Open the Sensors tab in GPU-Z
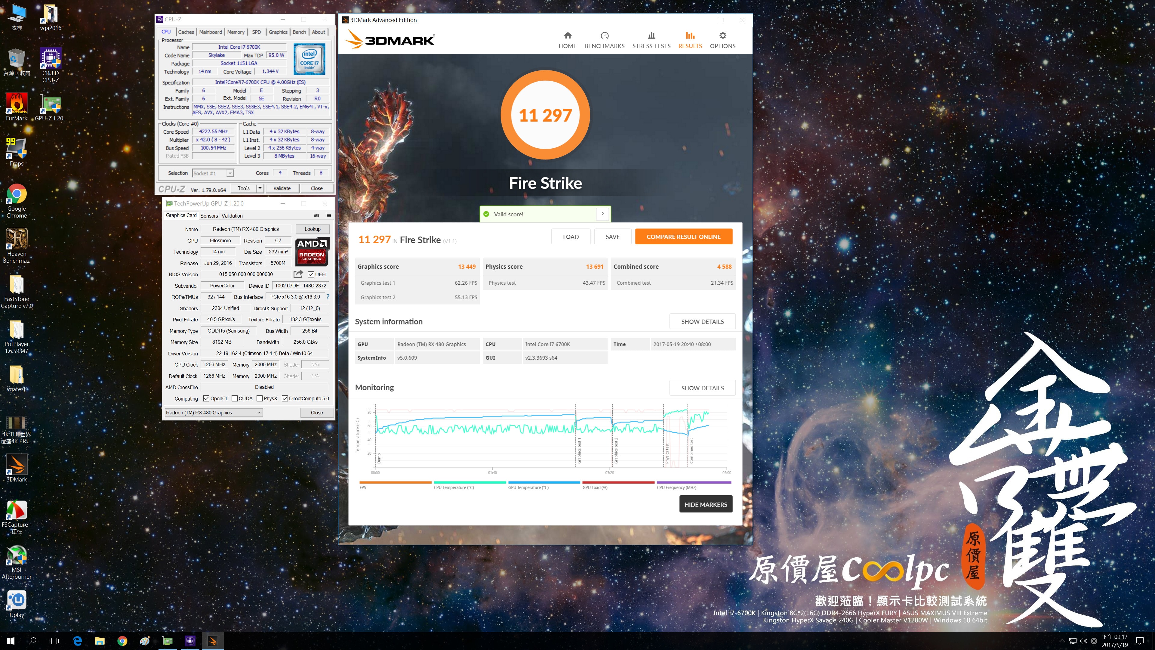 (x=209, y=216)
